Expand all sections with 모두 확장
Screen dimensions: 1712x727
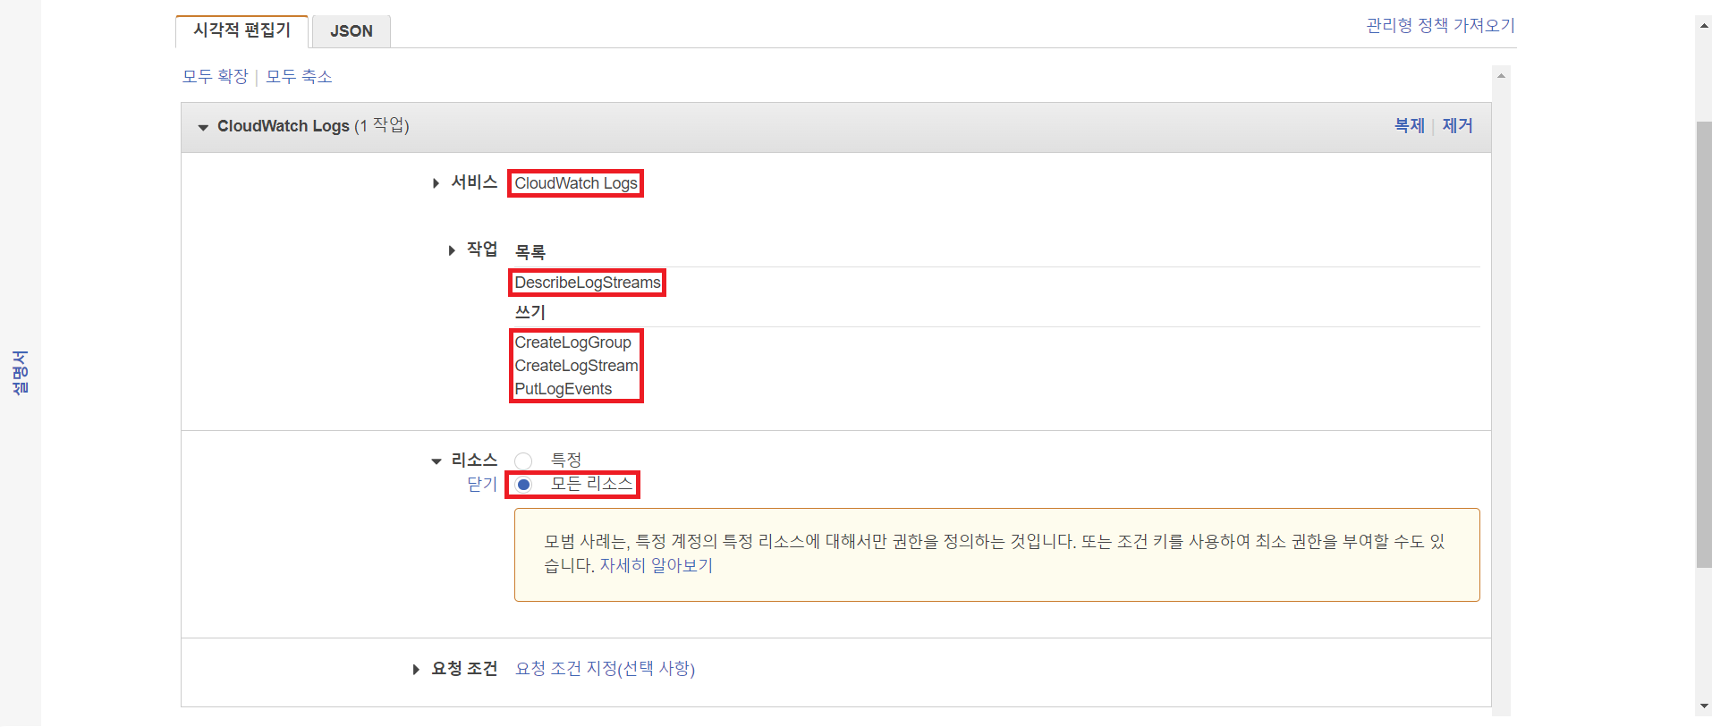click(215, 77)
